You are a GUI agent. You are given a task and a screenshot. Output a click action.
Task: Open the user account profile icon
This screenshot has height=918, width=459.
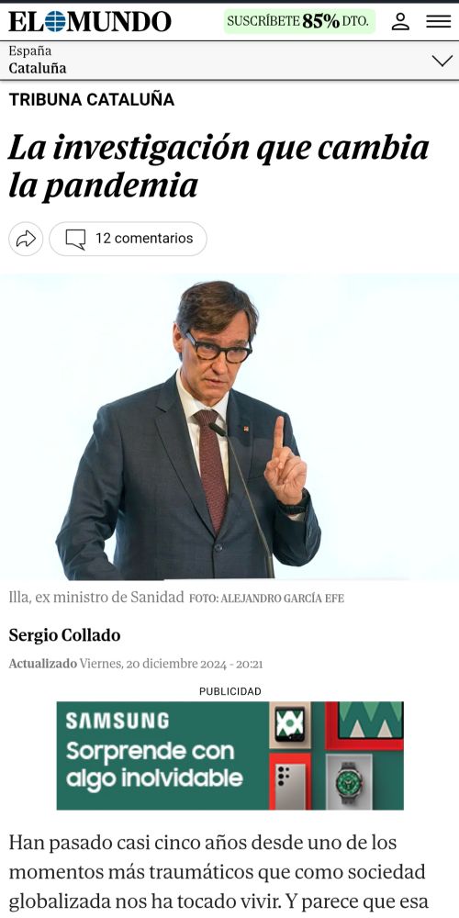400,22
